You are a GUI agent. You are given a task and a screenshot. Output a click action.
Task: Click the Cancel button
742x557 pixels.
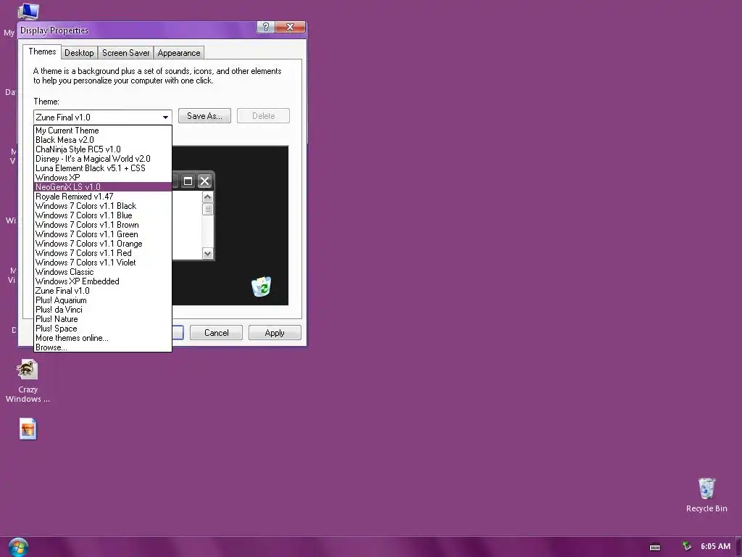point(216,332)
